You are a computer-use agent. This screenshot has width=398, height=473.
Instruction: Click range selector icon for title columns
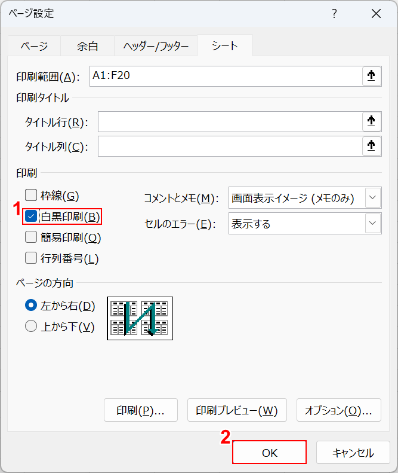coord(372,146)
